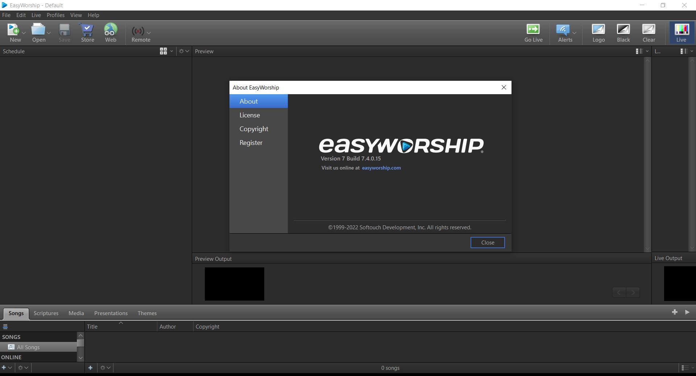Expand the Remote dropdown arrow
The height and width of the screenshot is (376, 696).
click(149, 33)
